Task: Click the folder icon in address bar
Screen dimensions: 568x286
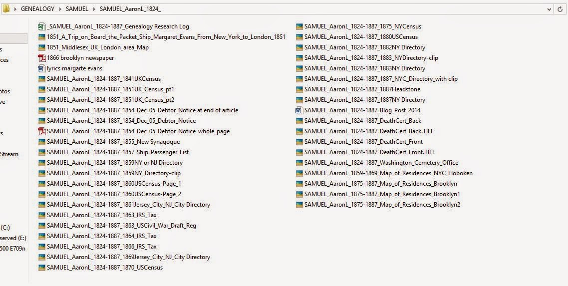Action: click(6, 9)
